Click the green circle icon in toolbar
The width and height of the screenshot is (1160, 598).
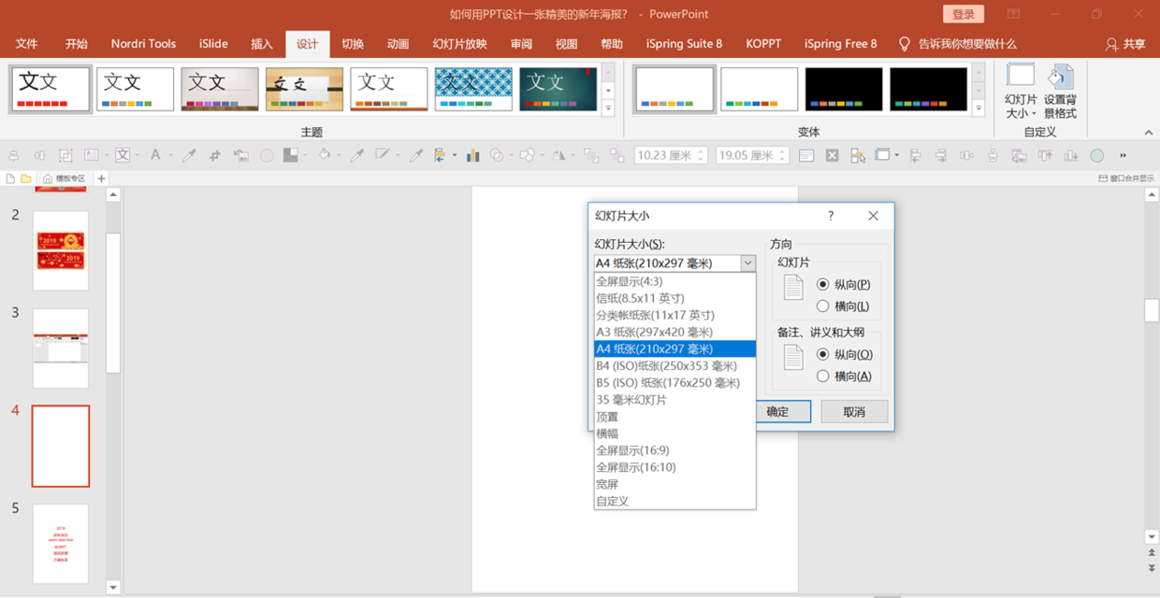tap(1096, 156)
